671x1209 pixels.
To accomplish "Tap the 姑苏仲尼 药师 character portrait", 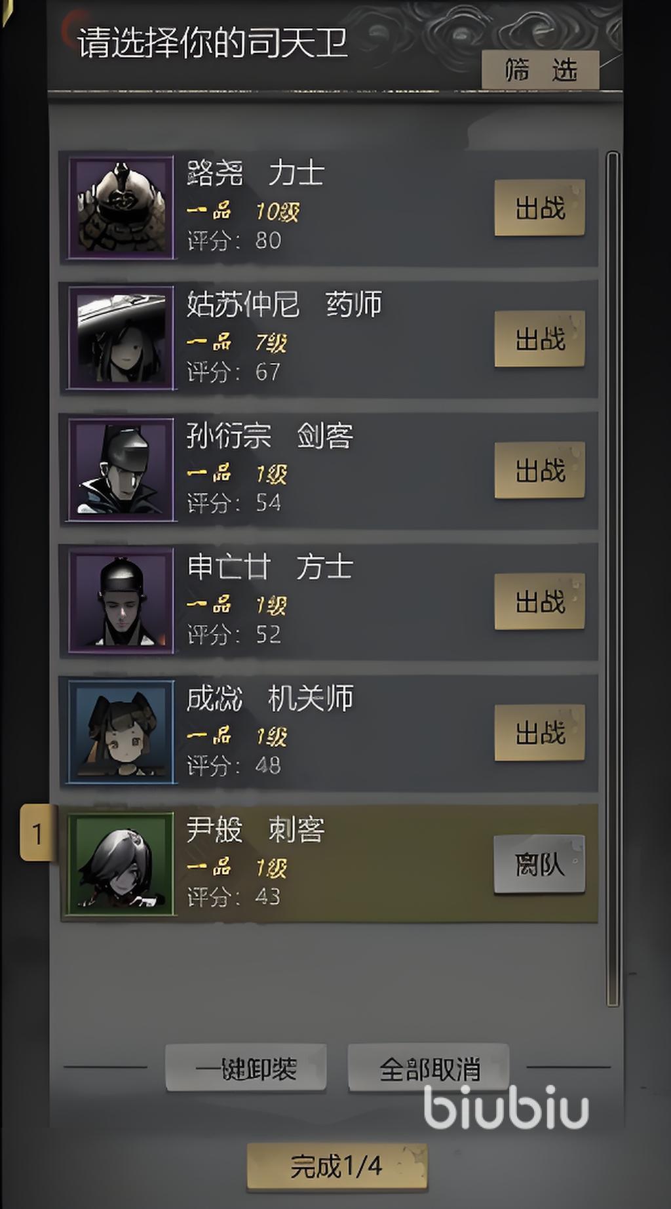I will 121,338.
